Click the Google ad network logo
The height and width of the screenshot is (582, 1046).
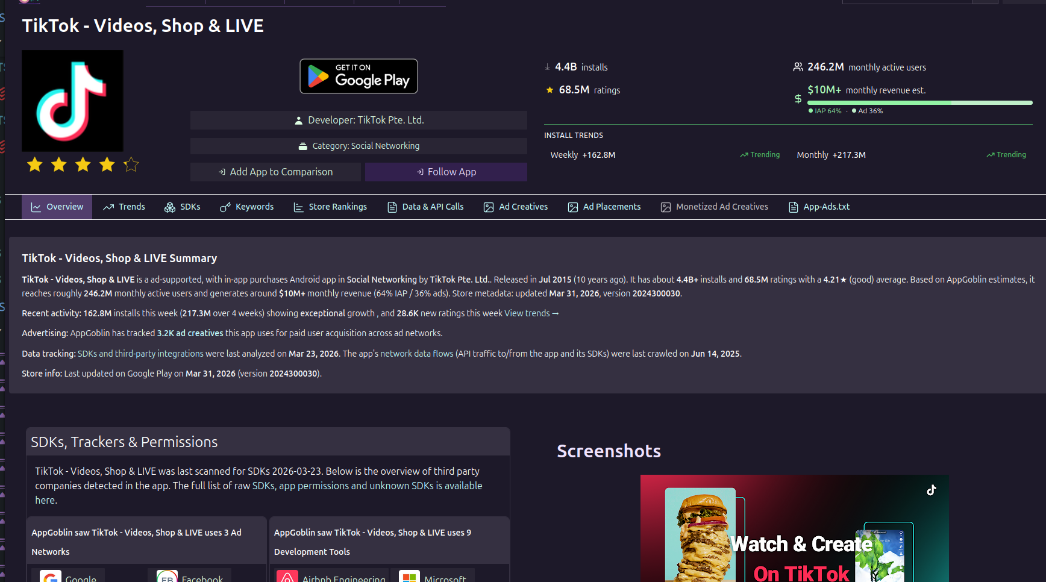click(x=51, y=577)
